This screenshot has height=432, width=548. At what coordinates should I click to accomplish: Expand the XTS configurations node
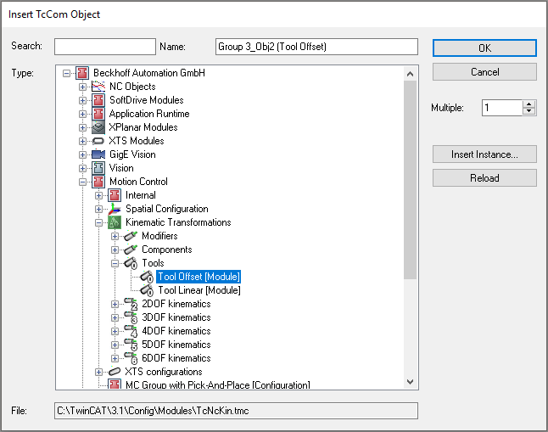[x=98, y=372]
